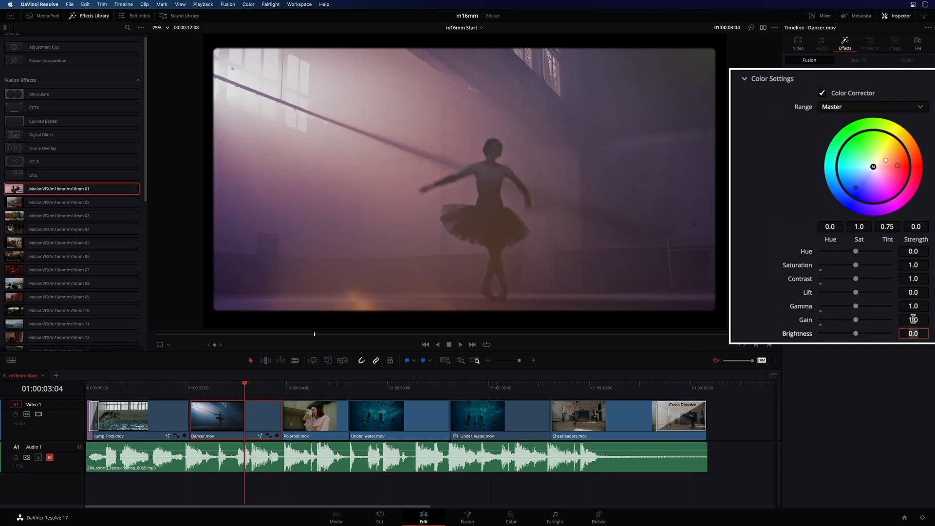The height and width of the screenshot is (526, 935).
Task: Click the loop playback button
Action: click(x=487, y=344)
